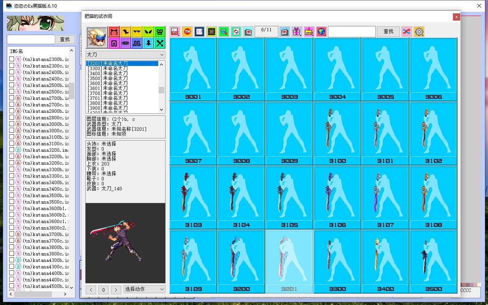Go to previous page of weapon thumbnails
The width and height of the screenshot is (488, 305).
tap(248, 32)
